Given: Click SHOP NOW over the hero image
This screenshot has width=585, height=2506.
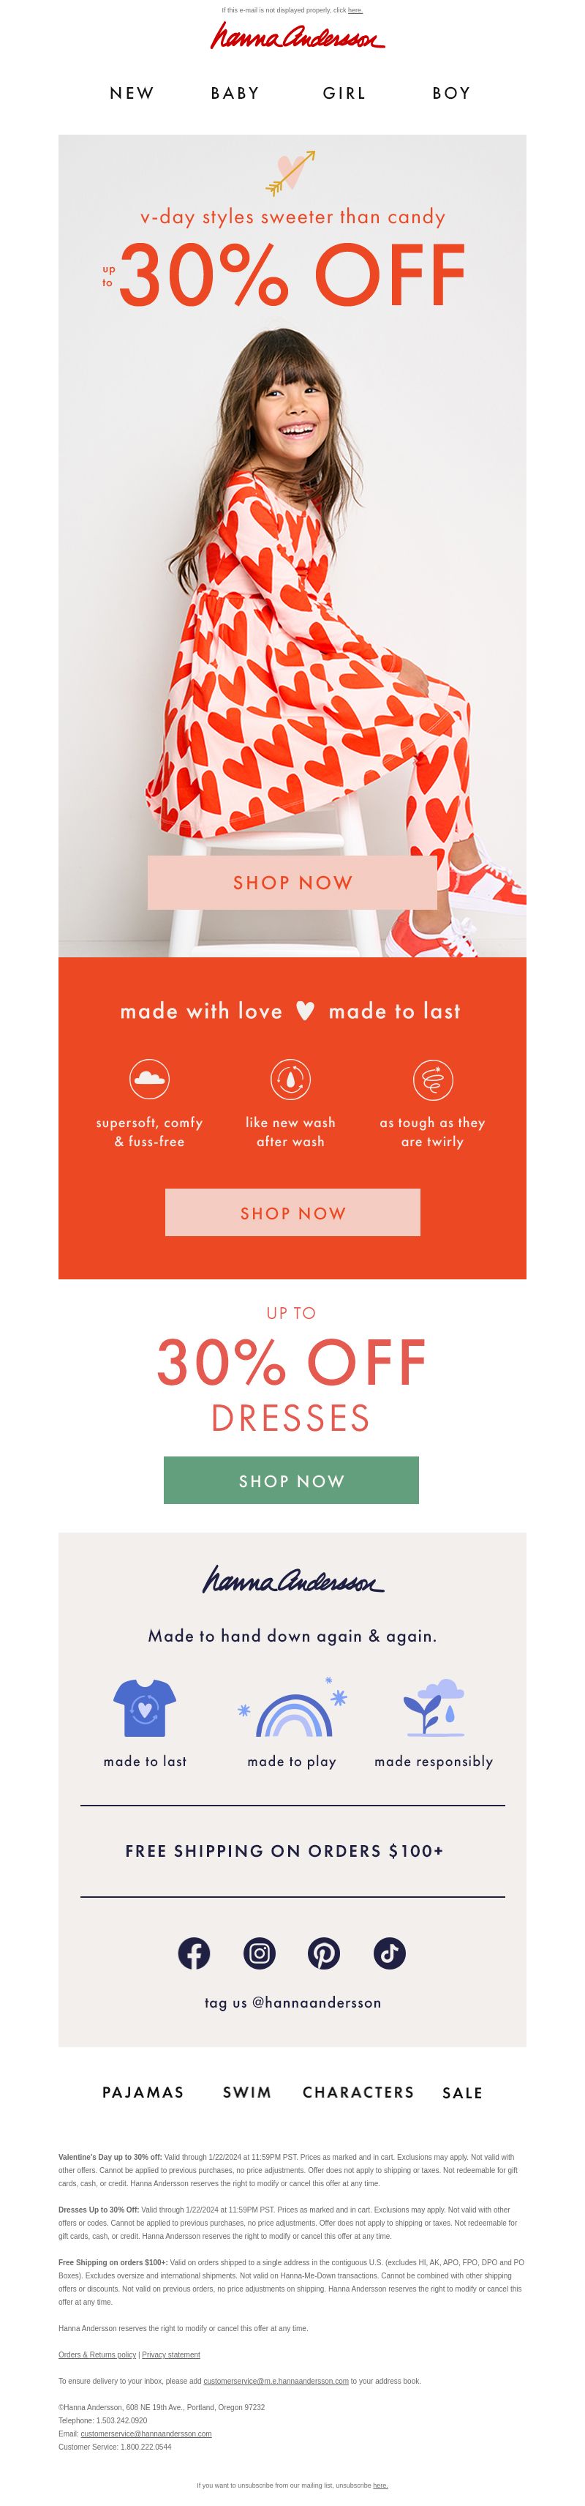Looking at the screenshot, I should point(292,883).
